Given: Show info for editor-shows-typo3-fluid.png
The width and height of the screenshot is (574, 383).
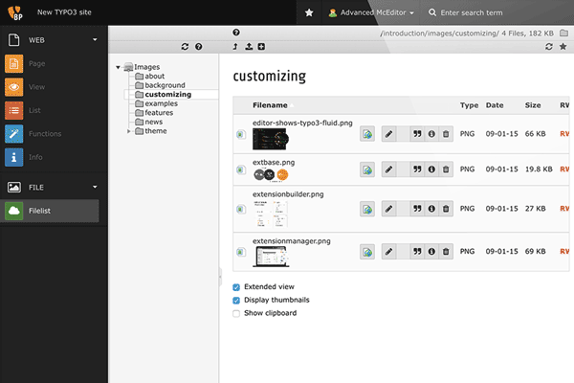Looking at the screenshot, I should click(430, 135).
